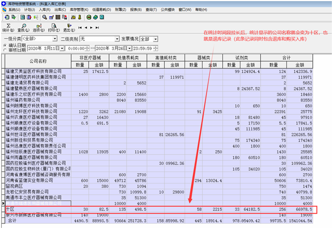Screen dimensions: 333x229
Task: Click the stacked documents with red mark icon
Action: coord(64,17)
